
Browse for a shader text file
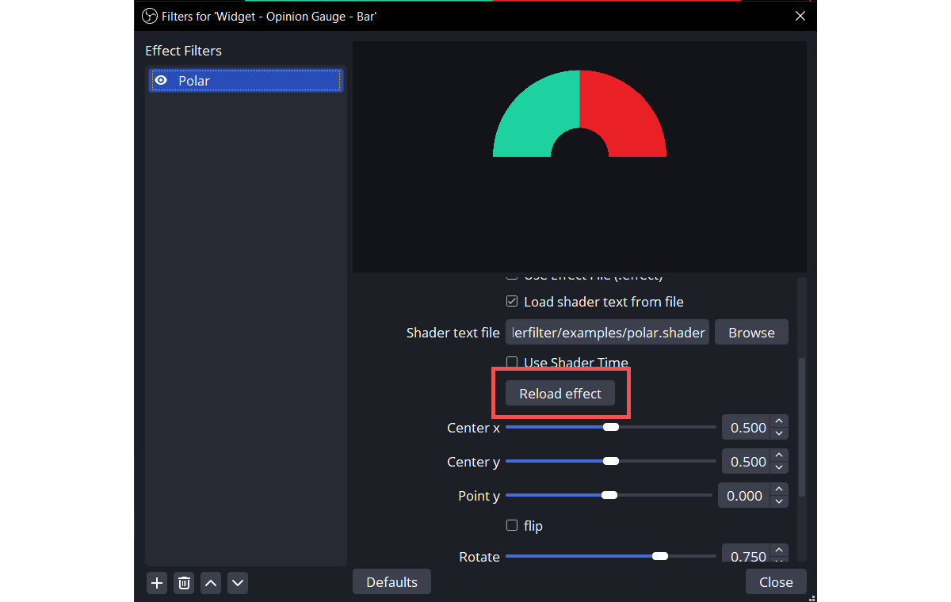coord(751,333)
